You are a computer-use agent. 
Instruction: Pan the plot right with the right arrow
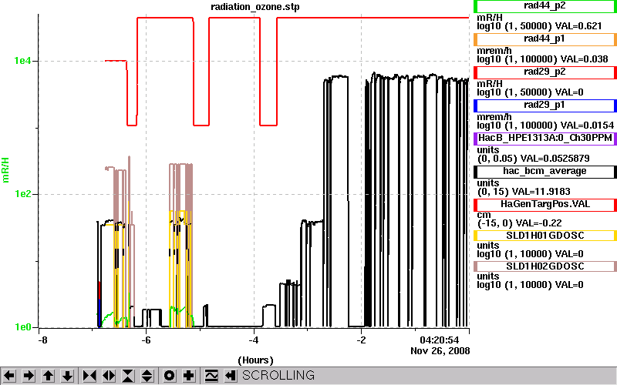point(29,376)
